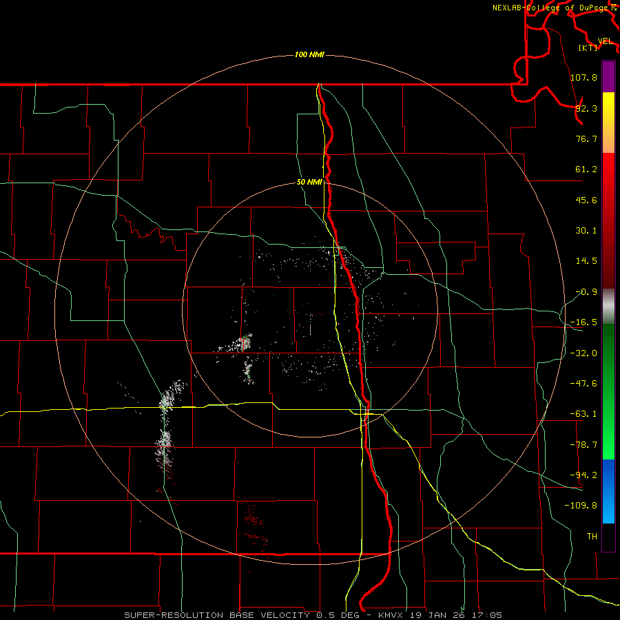620x620 pixels.
Task: Click the Super-Resolution Base Velocity caption
Action: 313,615
